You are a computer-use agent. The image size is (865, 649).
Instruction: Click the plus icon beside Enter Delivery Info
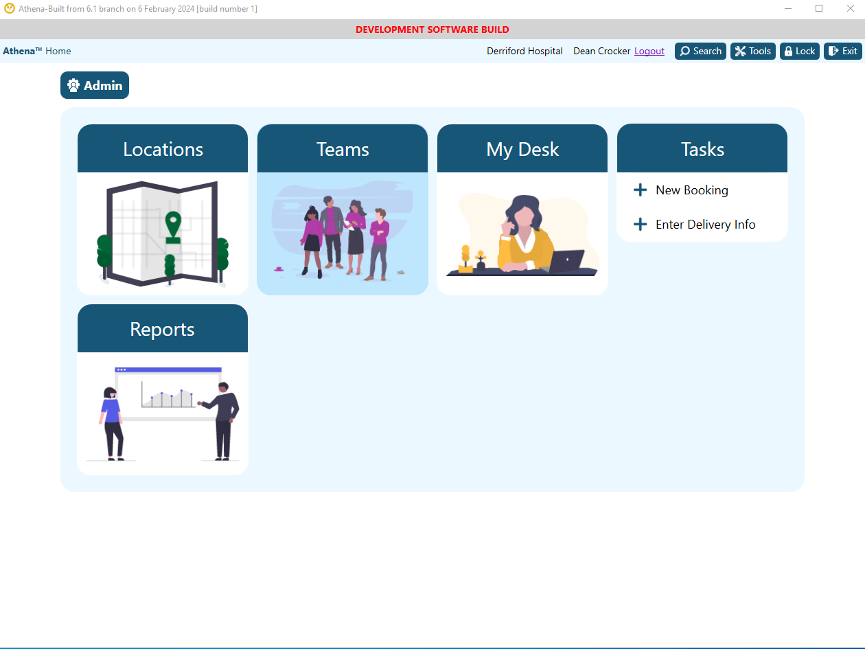coord(640,225)
